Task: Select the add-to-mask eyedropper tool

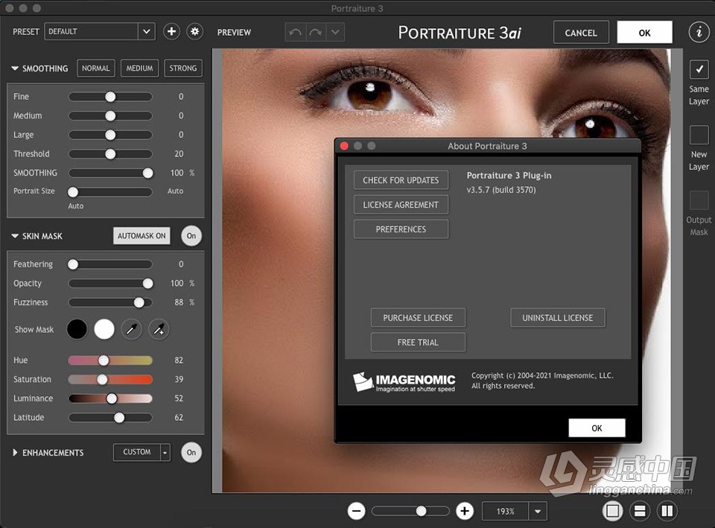Action: [x=159, y=329]
